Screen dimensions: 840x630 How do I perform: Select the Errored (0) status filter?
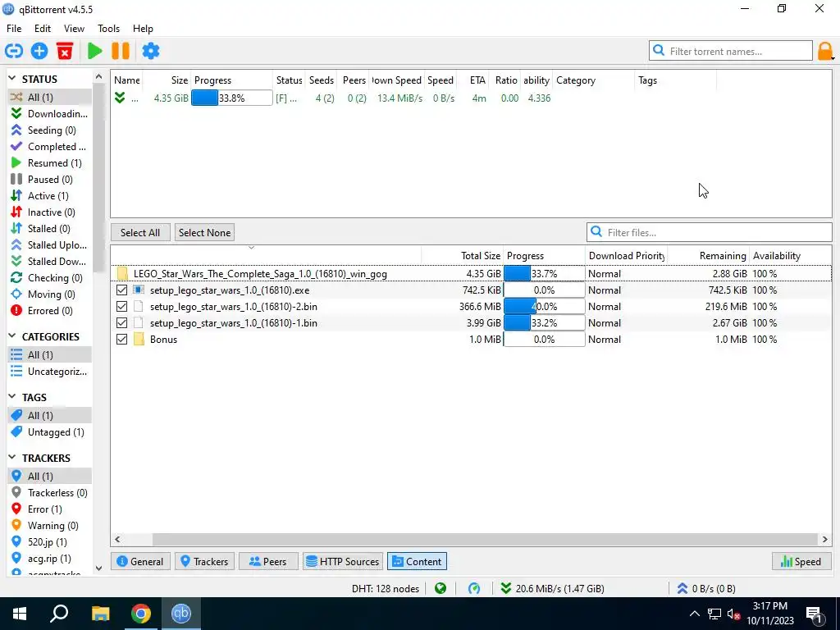coord(49,311)
